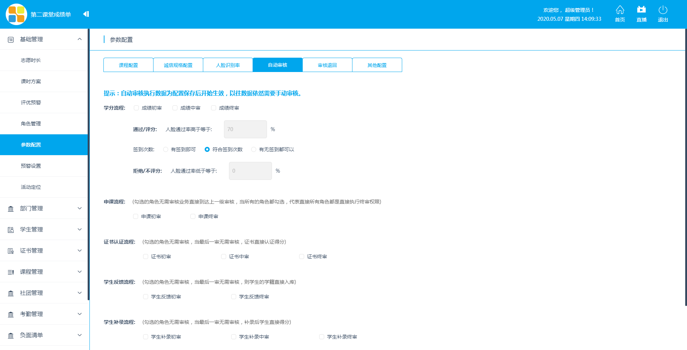Viewport: 687px width, 350px height.
Task: Check 学生补录初审 checkbox
Action: [x=146, y=337]
